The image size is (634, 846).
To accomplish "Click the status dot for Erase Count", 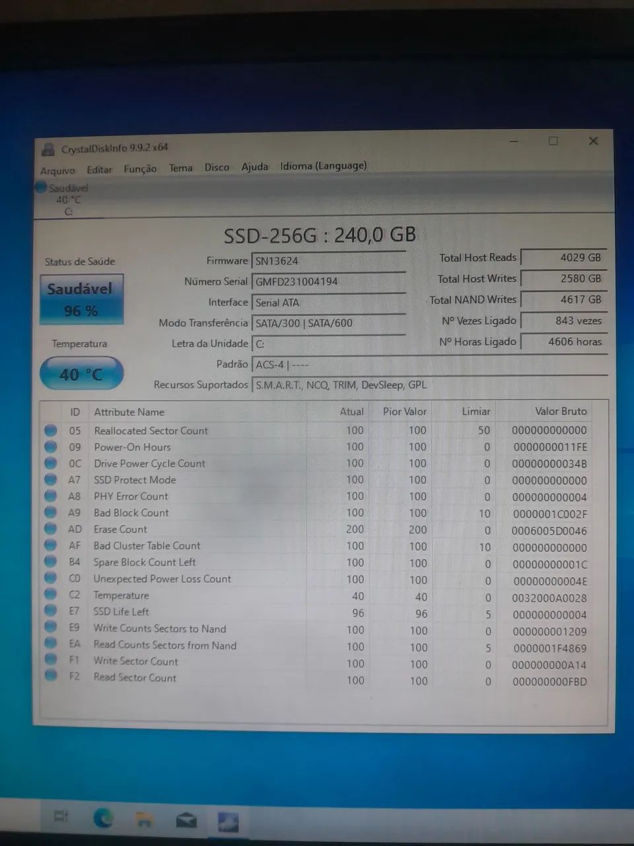I will pos(50,529).
